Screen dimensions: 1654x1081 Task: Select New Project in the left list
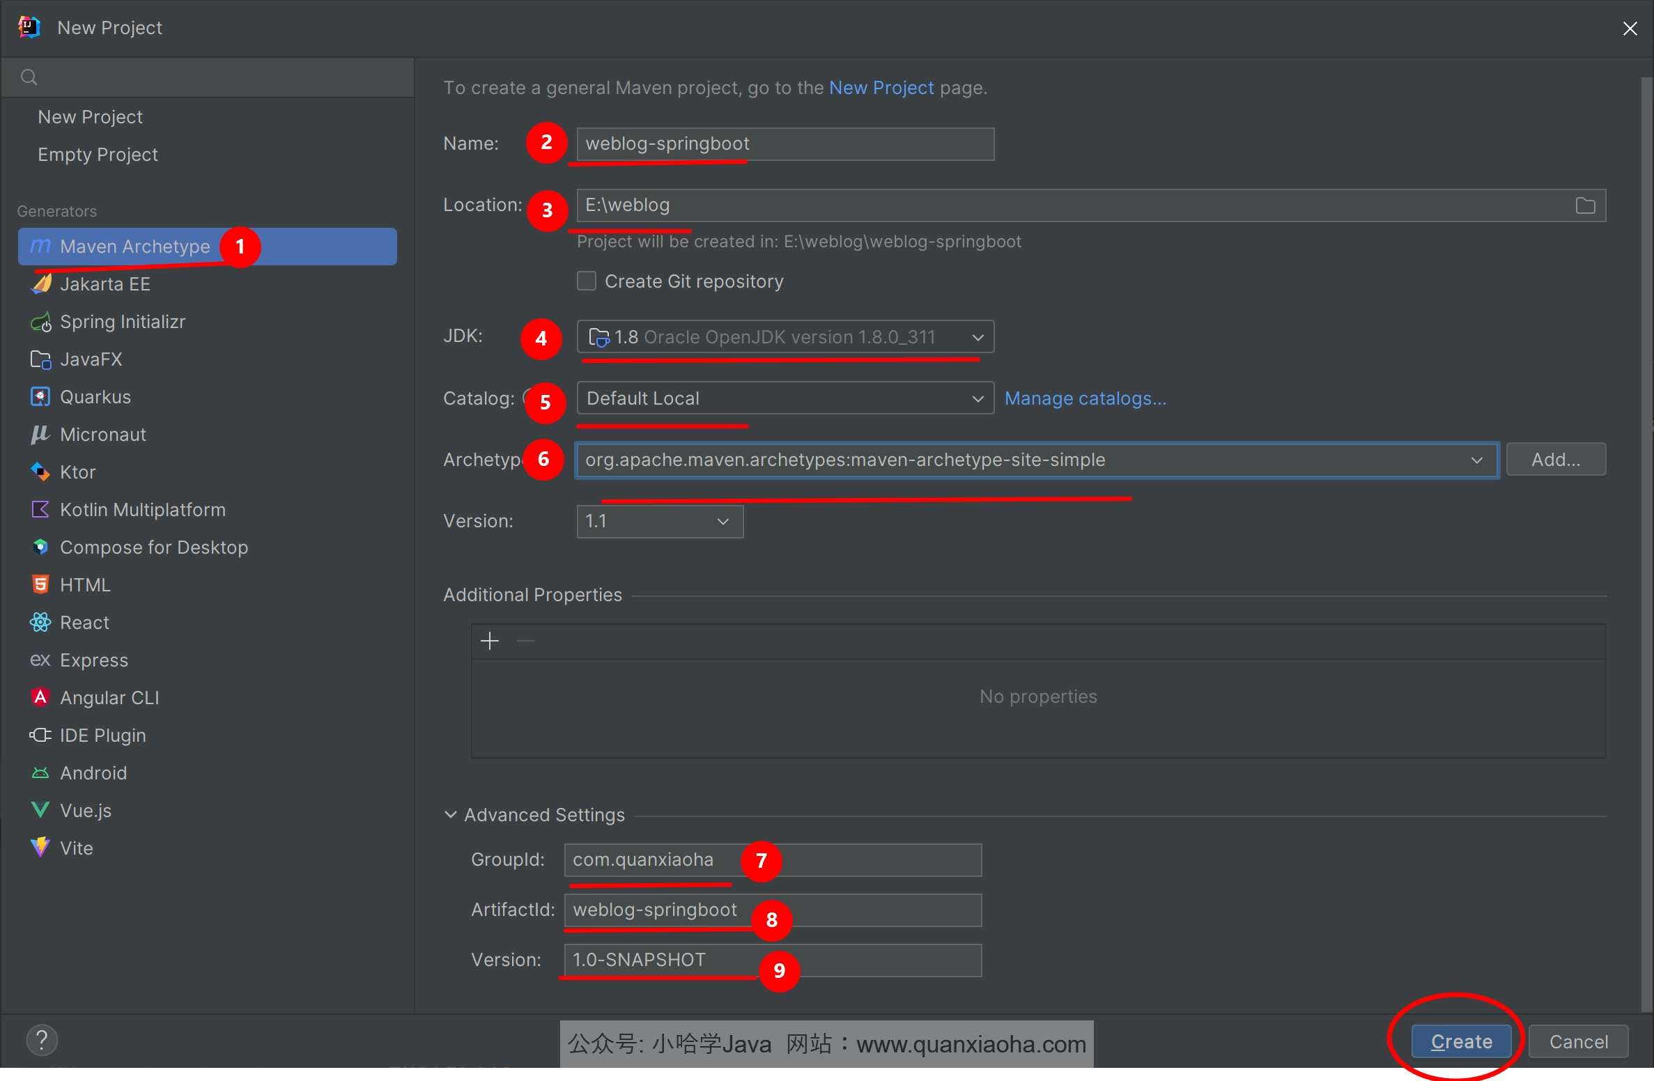(x=91, y=117)
